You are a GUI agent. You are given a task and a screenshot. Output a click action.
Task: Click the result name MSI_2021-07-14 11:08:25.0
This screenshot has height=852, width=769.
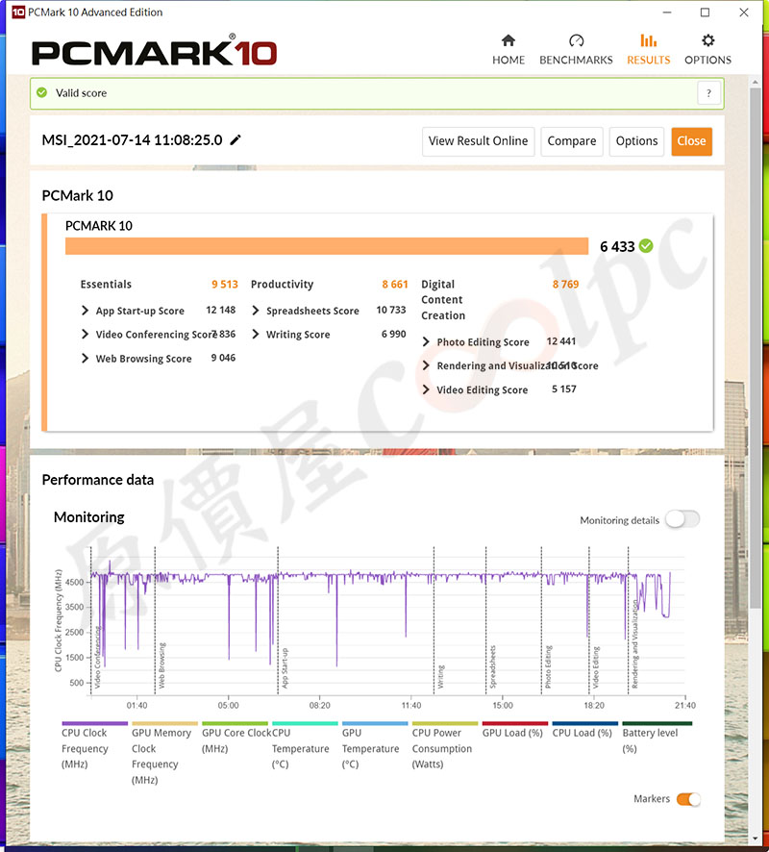coord(132,140)
